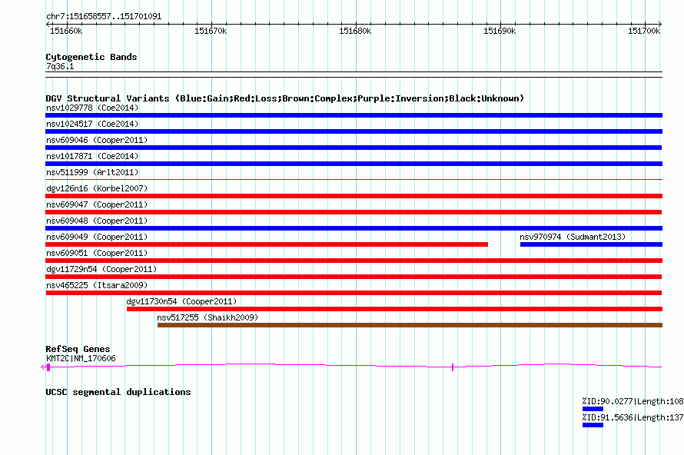Select the nsv1024517 (Coe2014) variant label
The width and height of the screenshot is (684, 455).
(x=92, y=124)
